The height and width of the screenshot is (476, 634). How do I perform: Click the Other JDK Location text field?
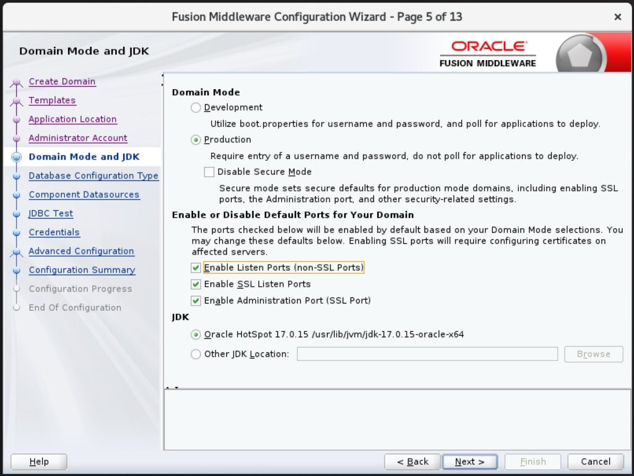point(427,354)
